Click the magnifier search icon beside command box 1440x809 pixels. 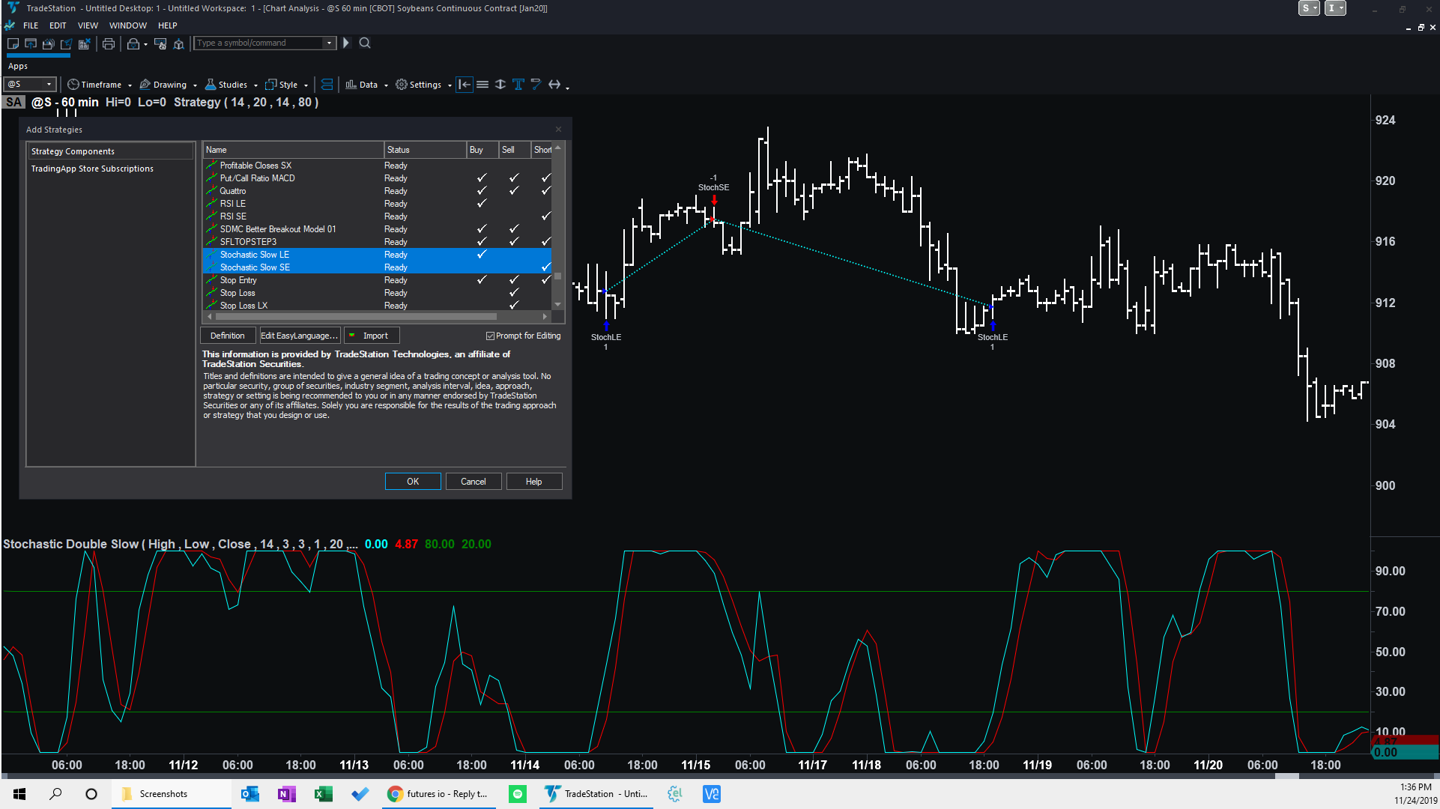click(365, 43)
